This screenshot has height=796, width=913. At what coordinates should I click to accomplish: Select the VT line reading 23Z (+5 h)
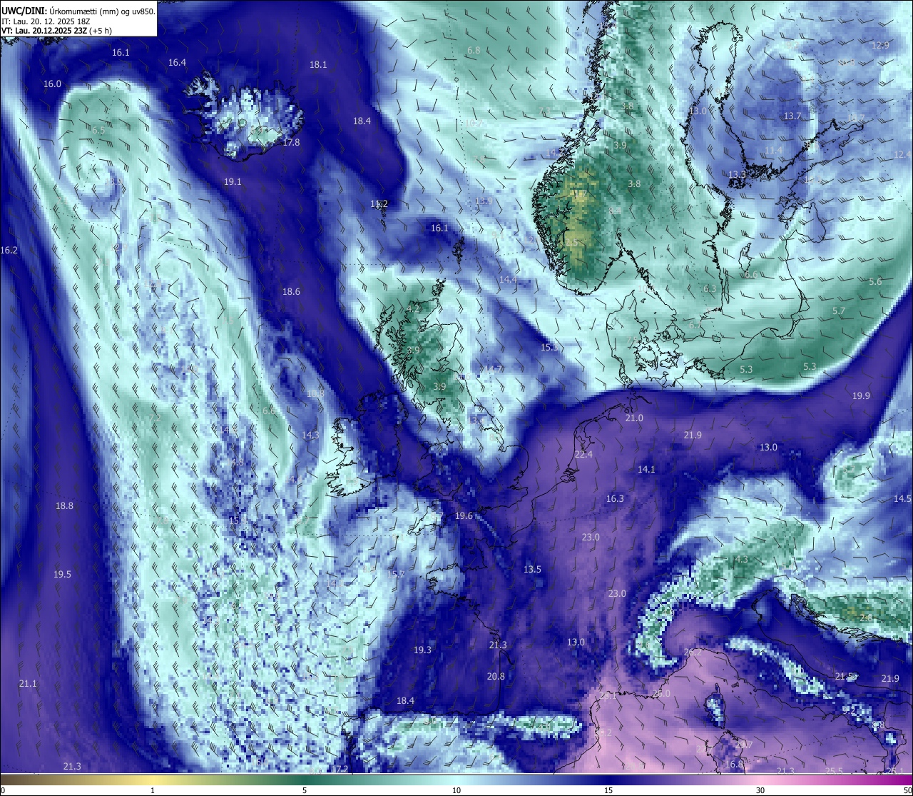pos(56,31)
